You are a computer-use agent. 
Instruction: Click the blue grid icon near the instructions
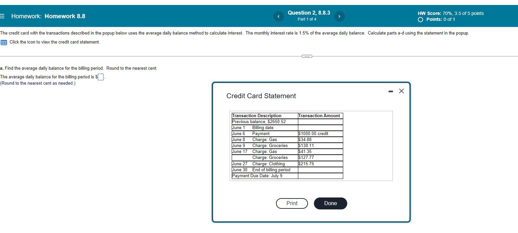tap(3, 42)
